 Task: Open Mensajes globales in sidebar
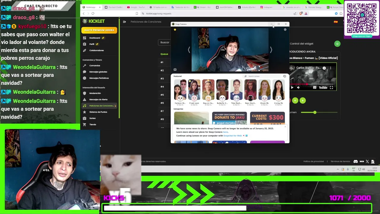click(x=98, y=72)
